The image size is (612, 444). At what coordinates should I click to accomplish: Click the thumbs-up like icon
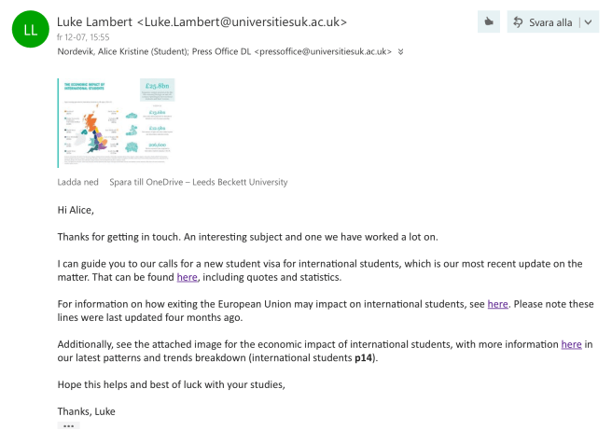click(x=488, y=21)
